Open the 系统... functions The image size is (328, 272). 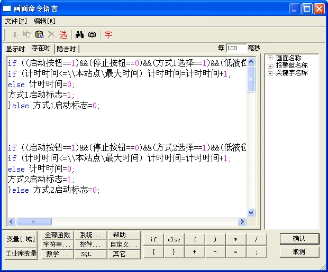click(90, 235)
